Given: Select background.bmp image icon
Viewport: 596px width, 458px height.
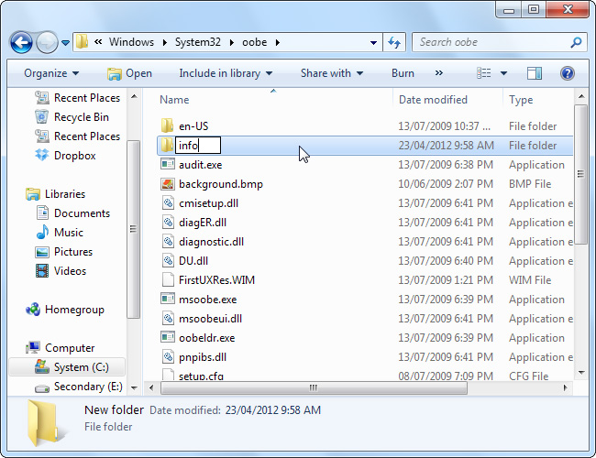Looking at the screenshot, I should [168, 184].
